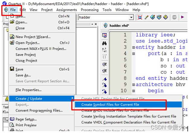Screen dimensions: 189x133
Task: Collapse the architecture bhv fold marker
Action: coord(133,85)
